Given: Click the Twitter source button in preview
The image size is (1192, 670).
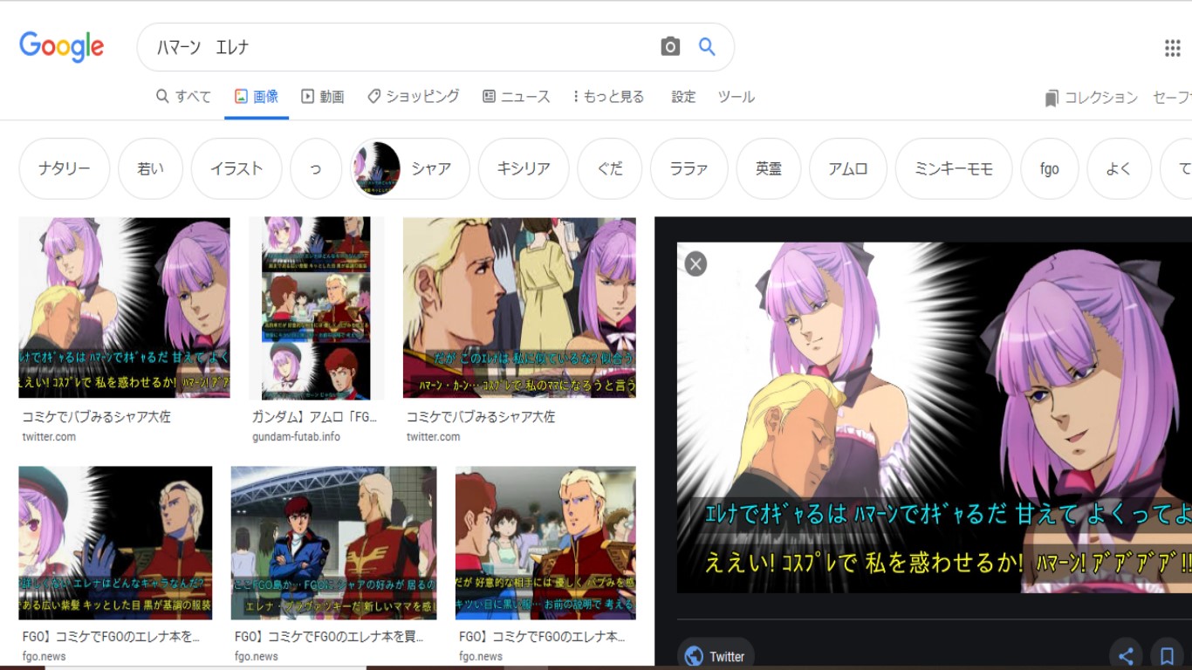Looking at the screenshot, I should coord(716,656).
